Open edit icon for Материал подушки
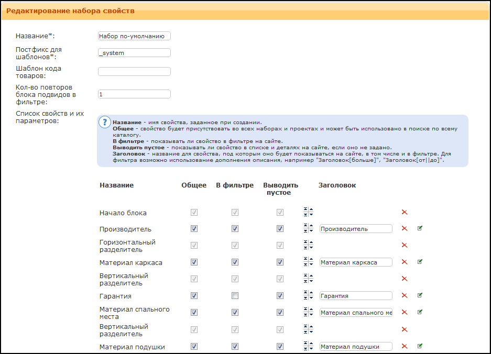Viewport: 491px width, 354px height. click(x=420, y=346)
